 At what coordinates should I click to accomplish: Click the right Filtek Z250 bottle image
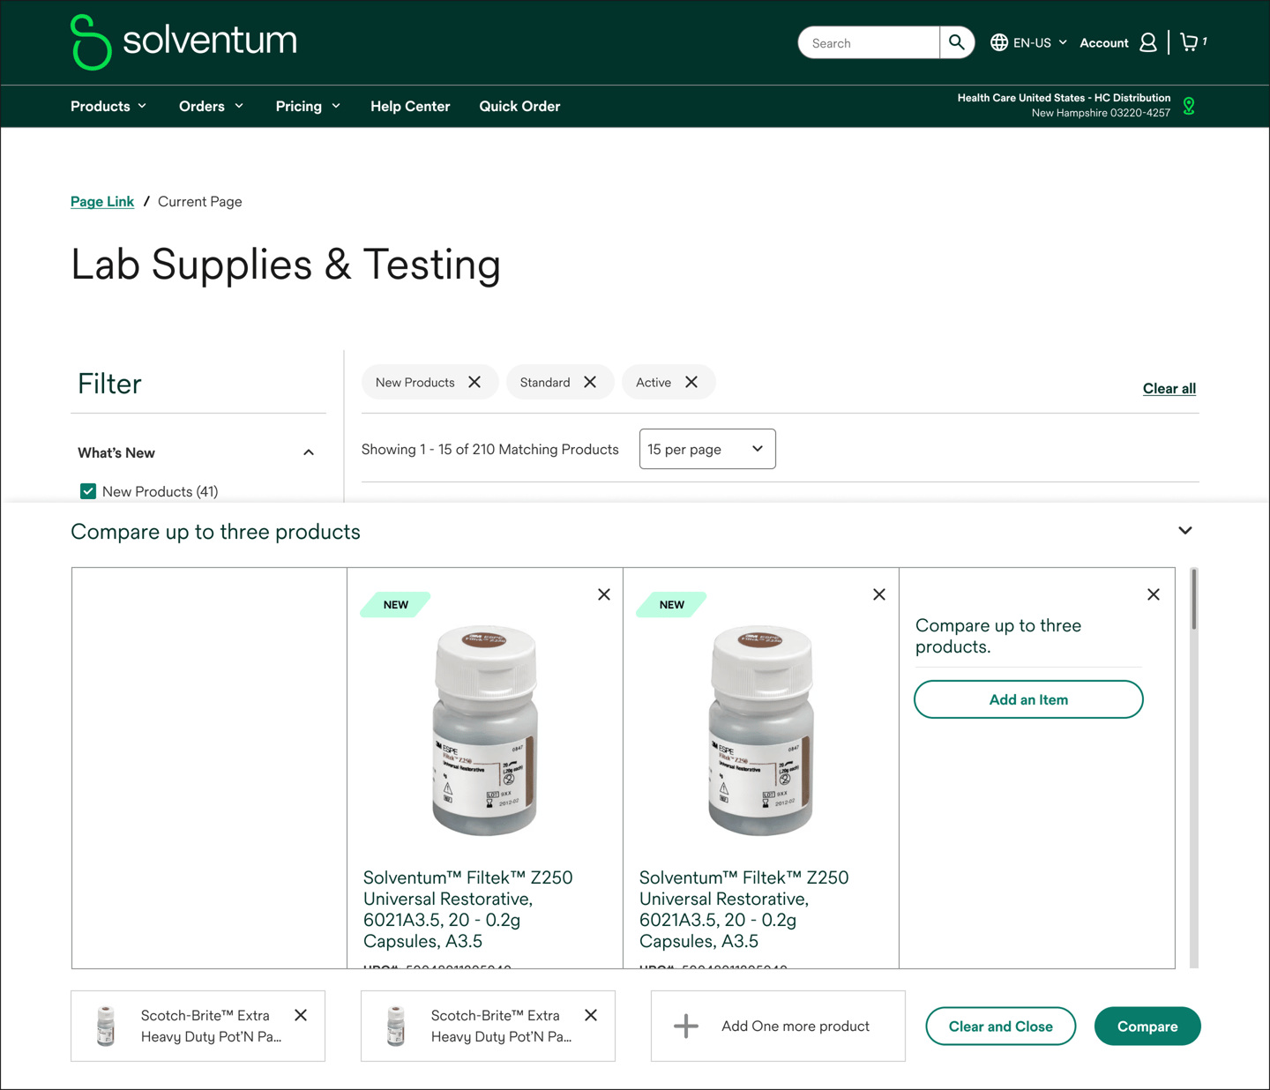(x=760, y=731)
